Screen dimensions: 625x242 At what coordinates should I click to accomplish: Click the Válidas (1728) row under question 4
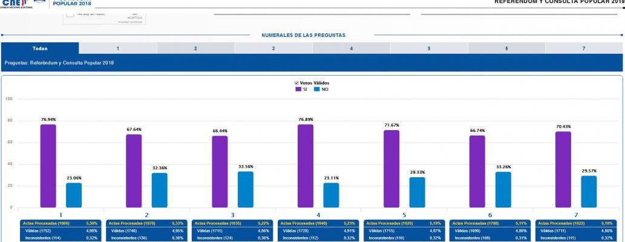coord(318,231)
